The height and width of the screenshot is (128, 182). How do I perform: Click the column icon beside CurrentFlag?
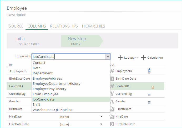[149, 95]
